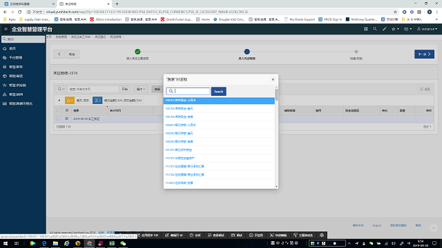Select the 100102 account in the list
This screenshot has height=248, width=442.
219,109
